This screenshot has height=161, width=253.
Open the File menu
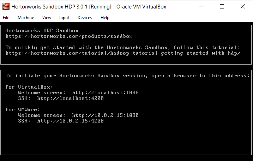pyautogui.click(x=6, y=18)
